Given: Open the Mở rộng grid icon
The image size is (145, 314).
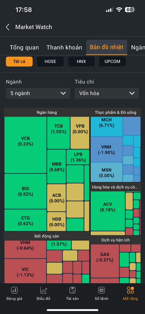Looking at the screenshot, I should [x=130, y=290].
